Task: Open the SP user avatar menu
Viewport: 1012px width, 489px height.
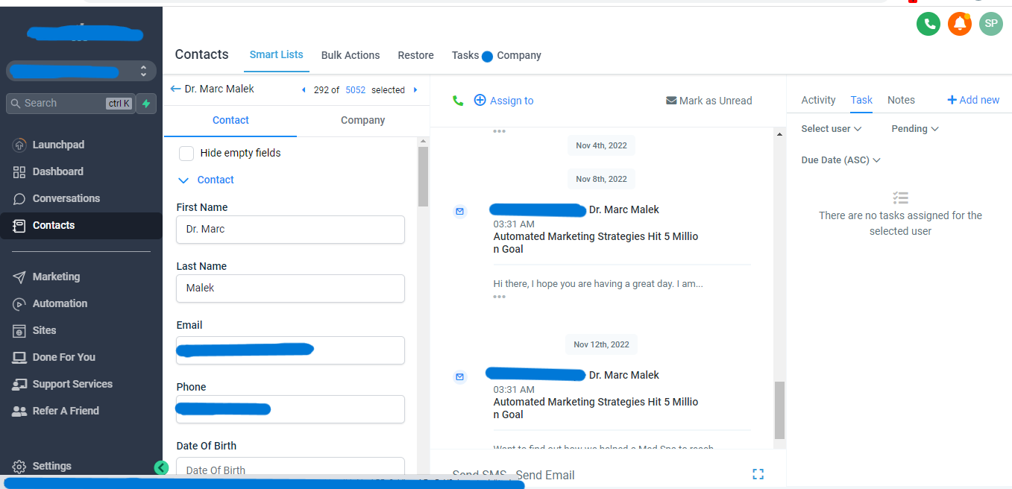Action: pyautogui.click(x=991, y=24)
